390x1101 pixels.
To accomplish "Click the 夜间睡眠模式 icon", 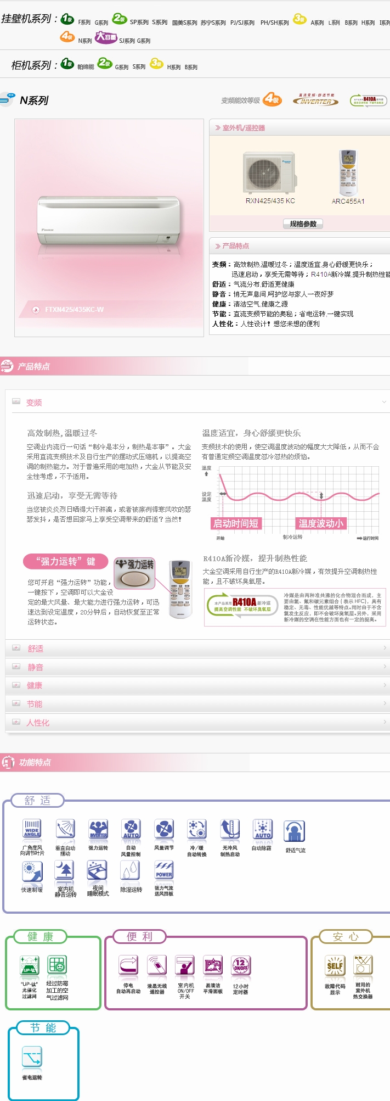I will 97,870.
